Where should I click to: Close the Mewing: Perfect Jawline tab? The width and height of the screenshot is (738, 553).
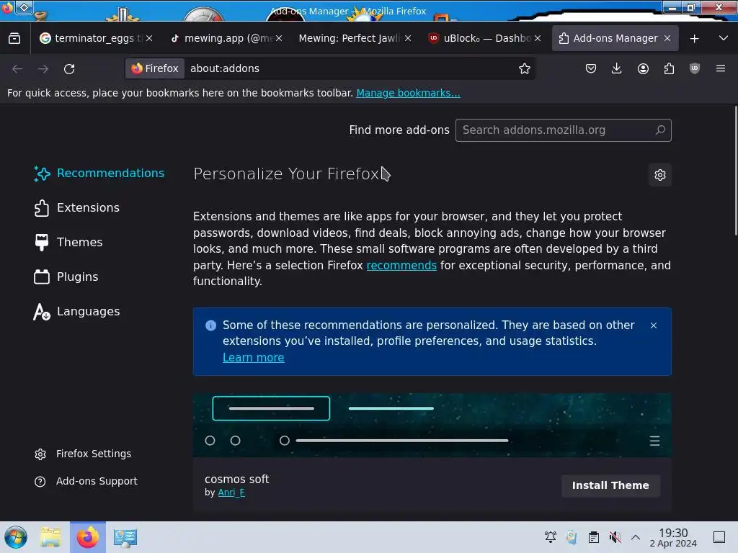408,39
